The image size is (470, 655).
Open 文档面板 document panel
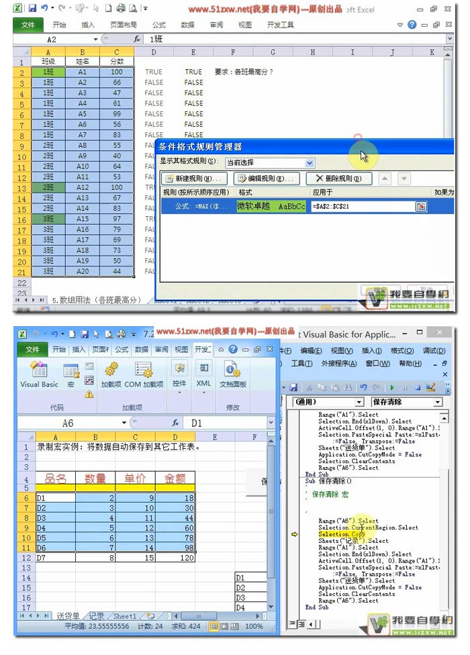(233, 374)
